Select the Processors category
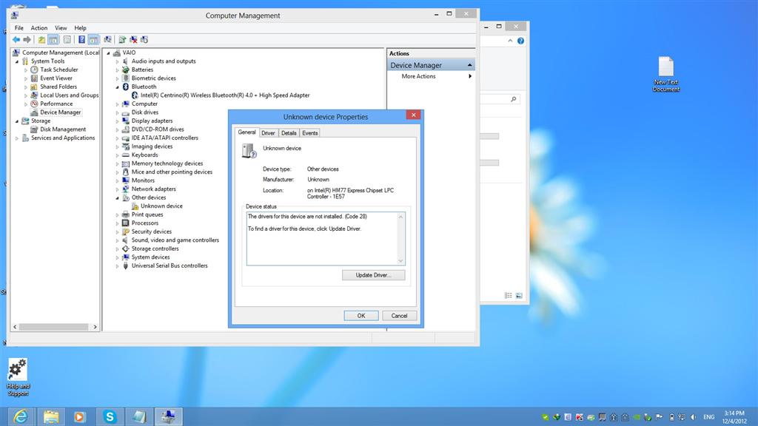This screenshot has width=758, height=426. coord(145,223)
